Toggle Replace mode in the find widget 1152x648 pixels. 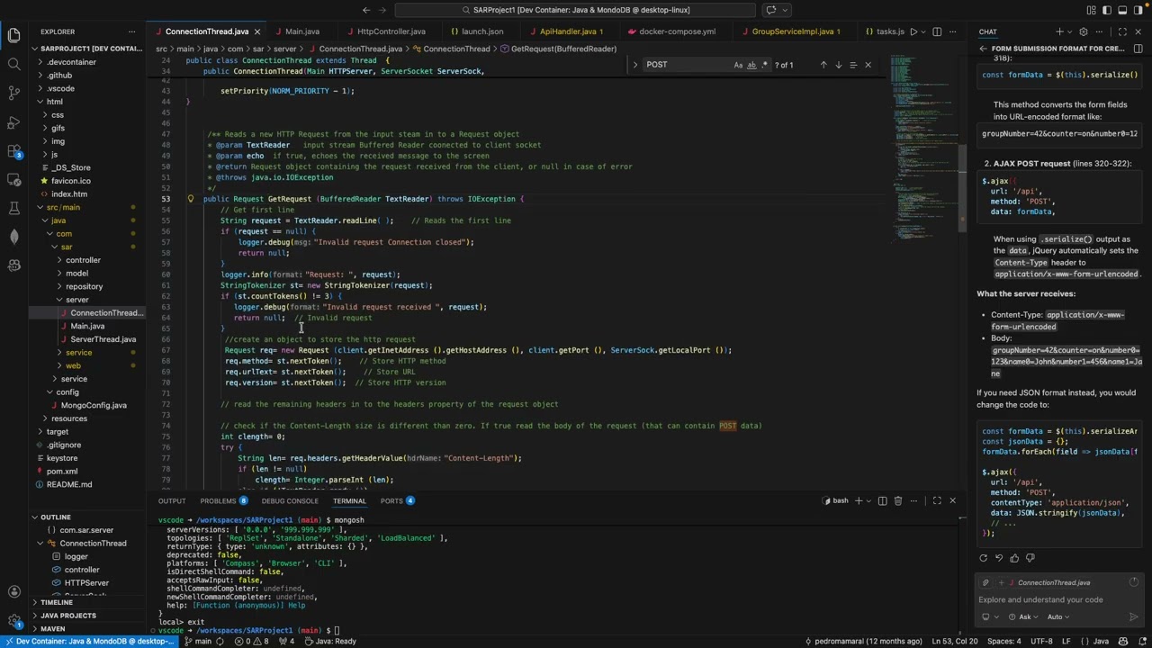634,65
